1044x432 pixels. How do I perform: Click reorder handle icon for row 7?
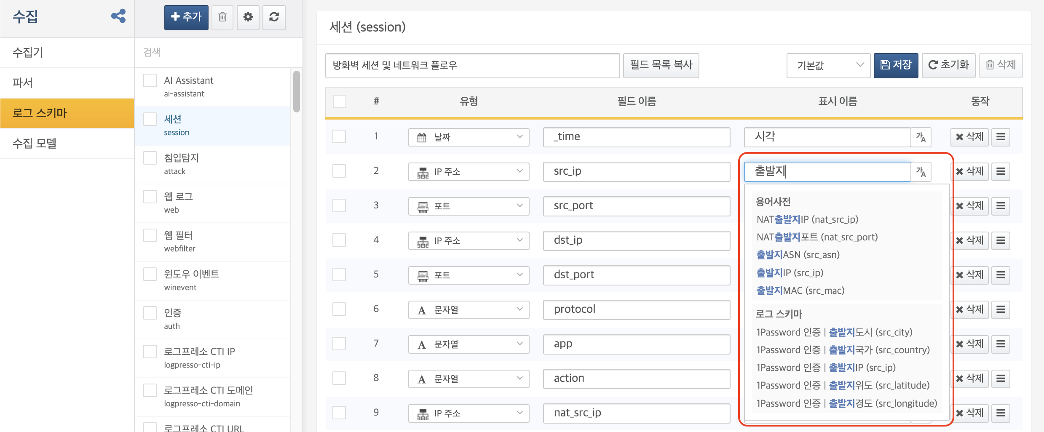point(1001,344)
